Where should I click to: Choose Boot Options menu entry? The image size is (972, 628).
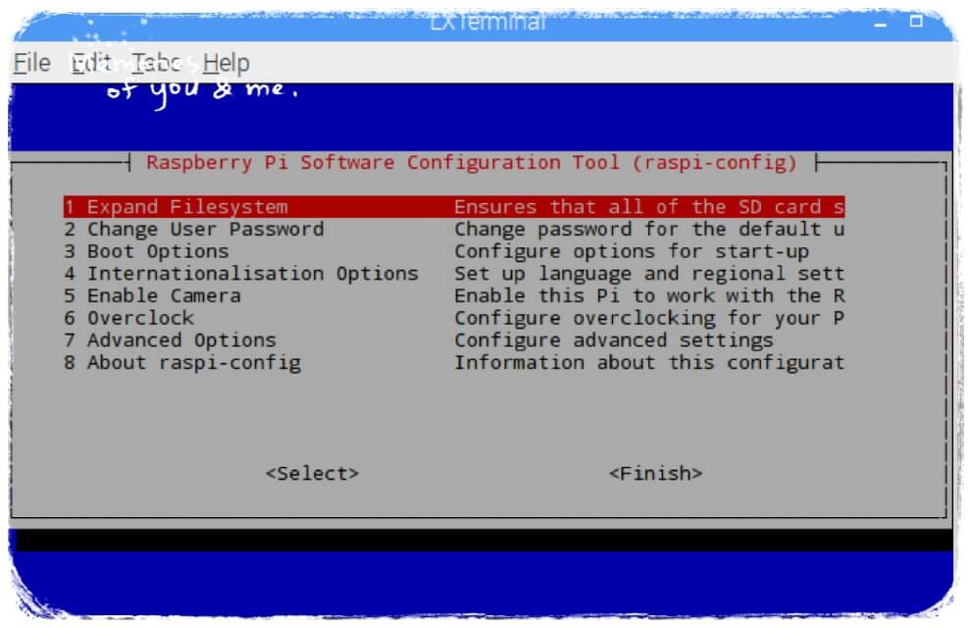click(x=454, y=251)
